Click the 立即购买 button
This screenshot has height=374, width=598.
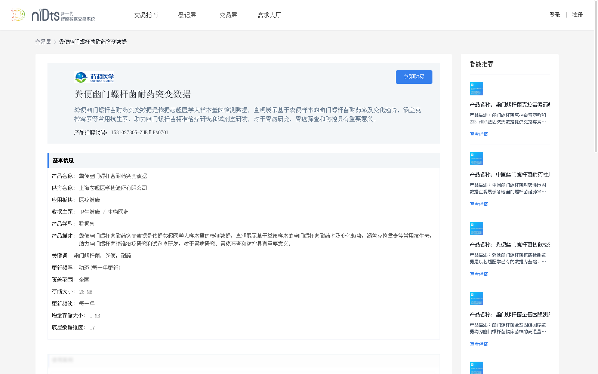tap(414, 77)
